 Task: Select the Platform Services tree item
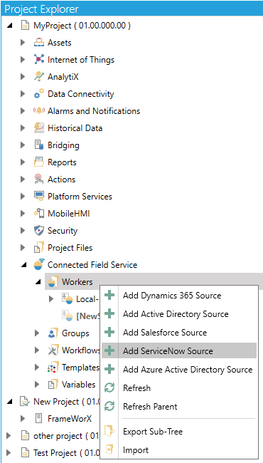click(x=80, y=197)
